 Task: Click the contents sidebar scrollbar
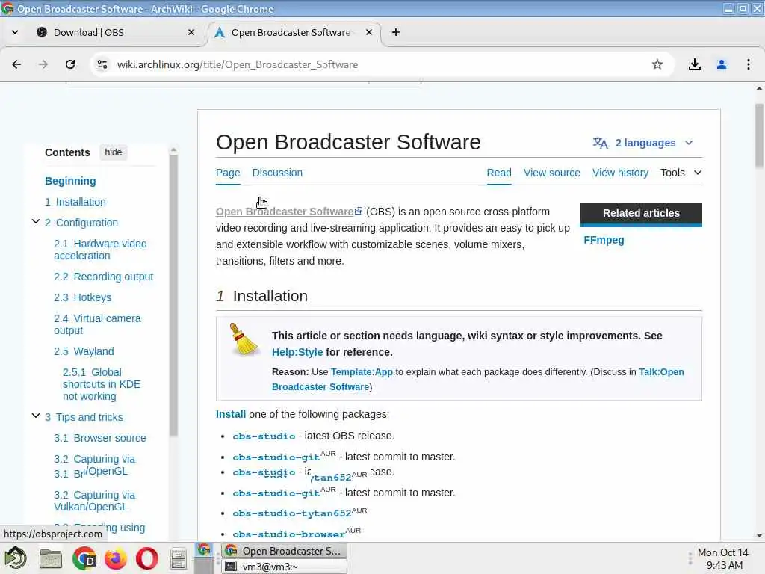coord(173,295)
